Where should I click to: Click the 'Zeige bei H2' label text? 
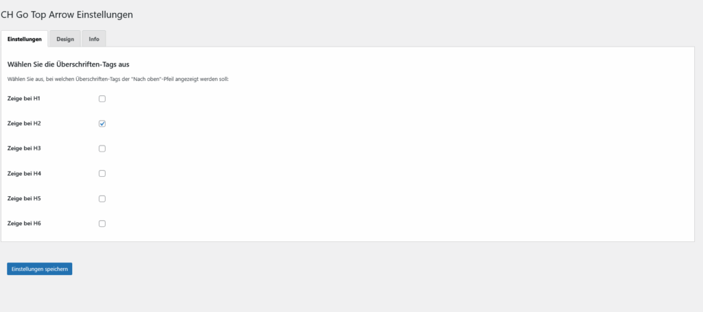pyautogui.click(x=24, y=123)
